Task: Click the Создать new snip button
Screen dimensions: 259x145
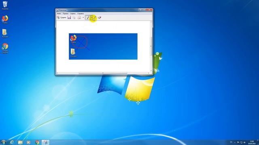Action: [x=62, y=17]
